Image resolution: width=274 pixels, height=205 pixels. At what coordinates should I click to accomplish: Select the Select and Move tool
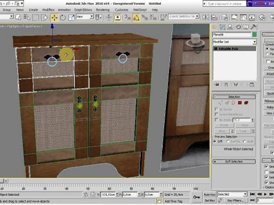tap(54, 18)
